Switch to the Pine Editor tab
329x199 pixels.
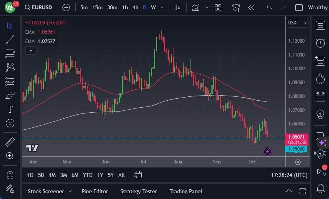95,191
